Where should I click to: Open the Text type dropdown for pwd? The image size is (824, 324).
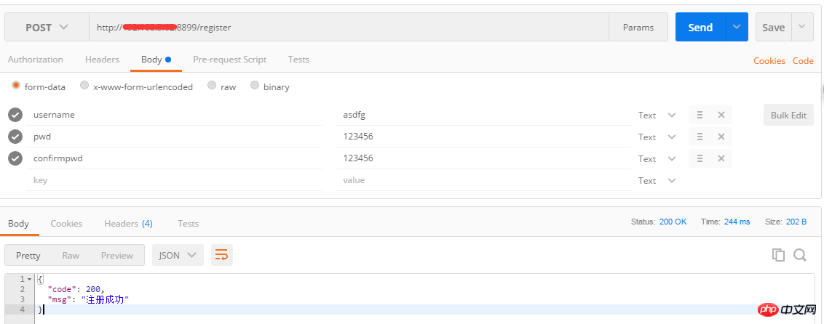click(x=657, y=137)
